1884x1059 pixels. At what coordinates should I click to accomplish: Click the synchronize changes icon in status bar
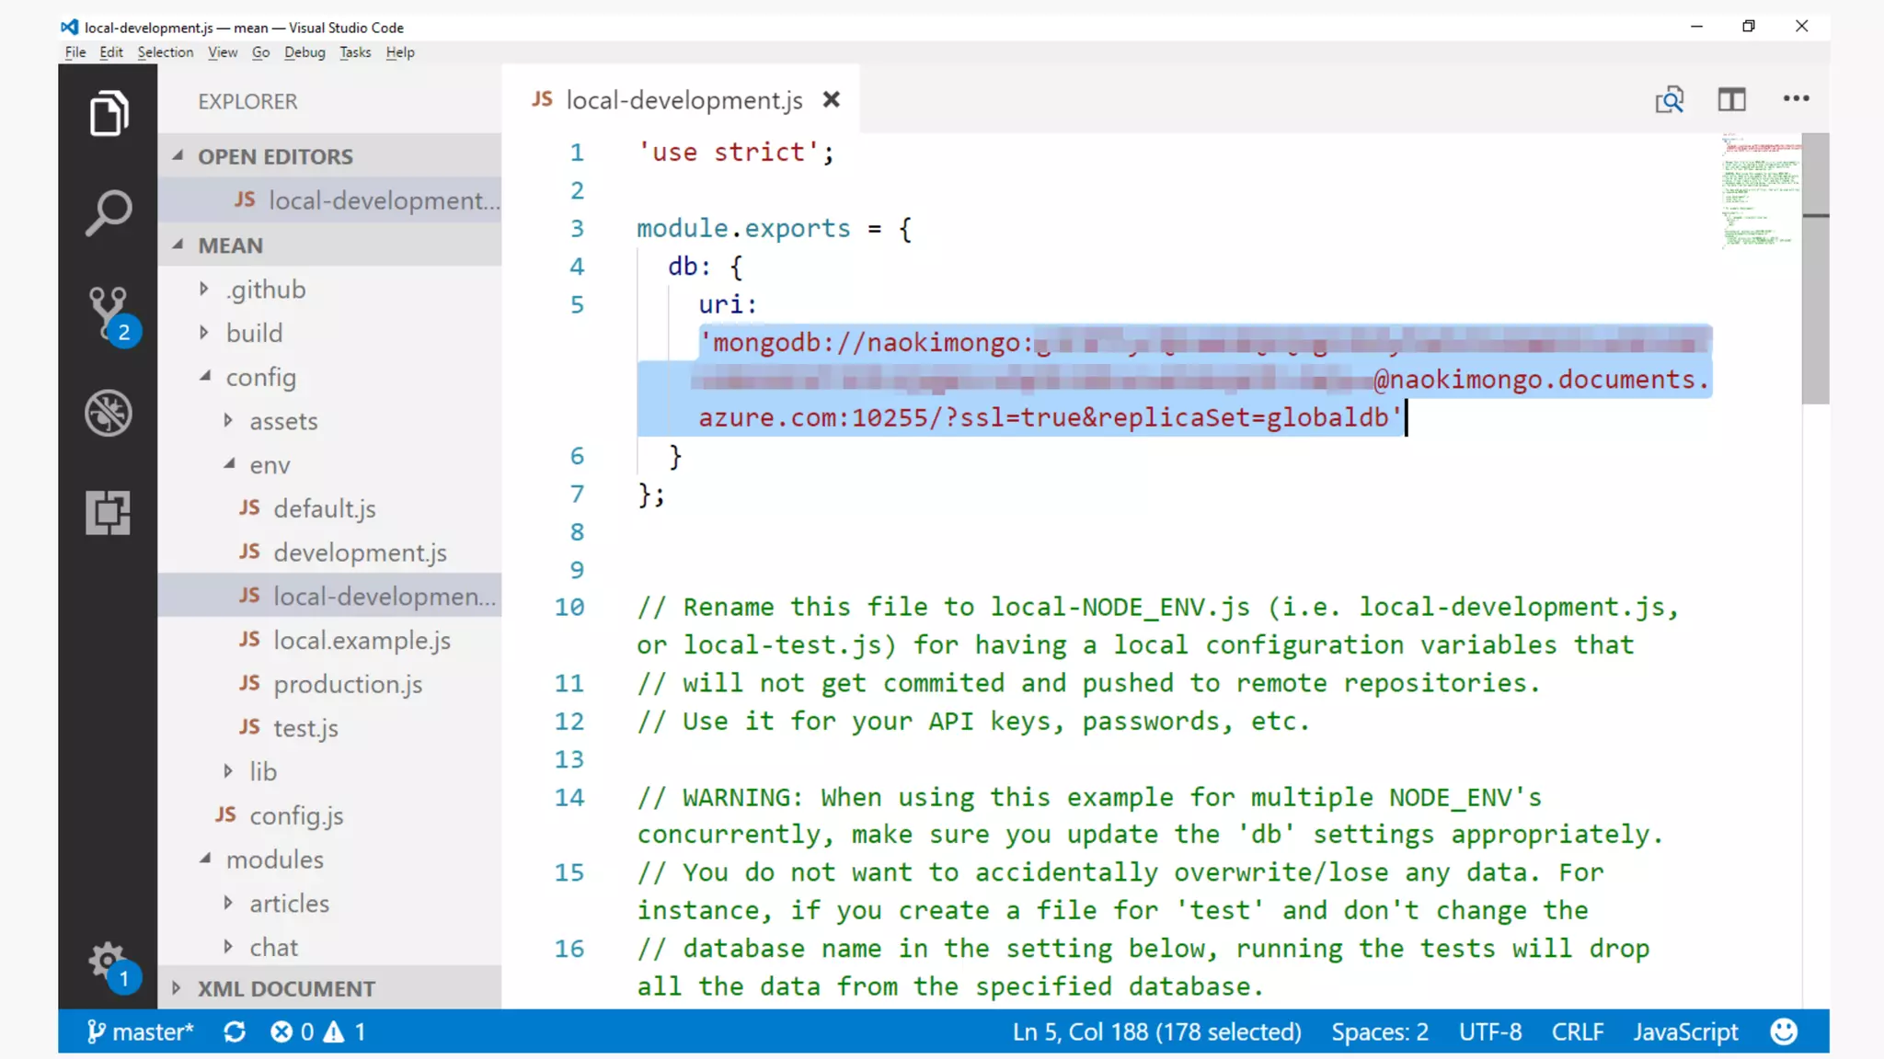235,1032
